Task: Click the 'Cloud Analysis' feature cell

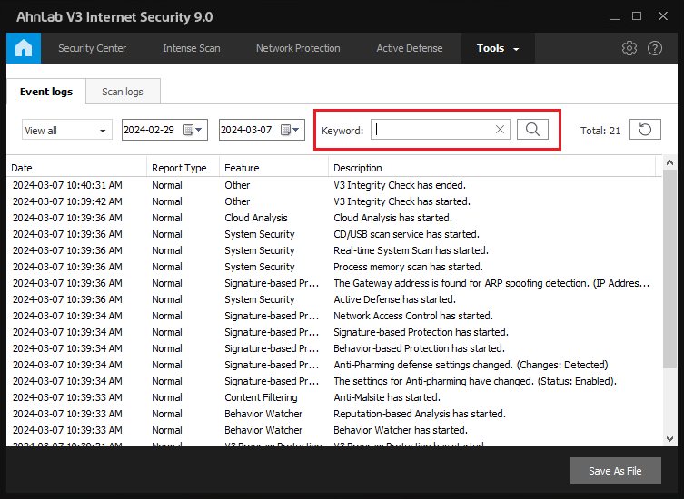Action: (256, 218)
